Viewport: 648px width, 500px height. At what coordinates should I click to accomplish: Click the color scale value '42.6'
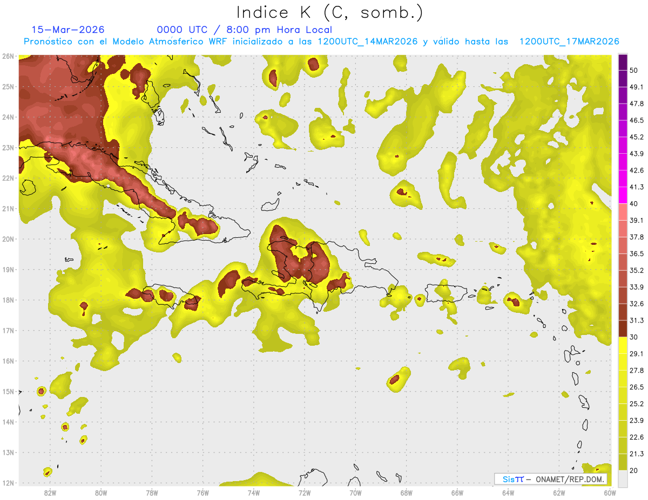636,170
